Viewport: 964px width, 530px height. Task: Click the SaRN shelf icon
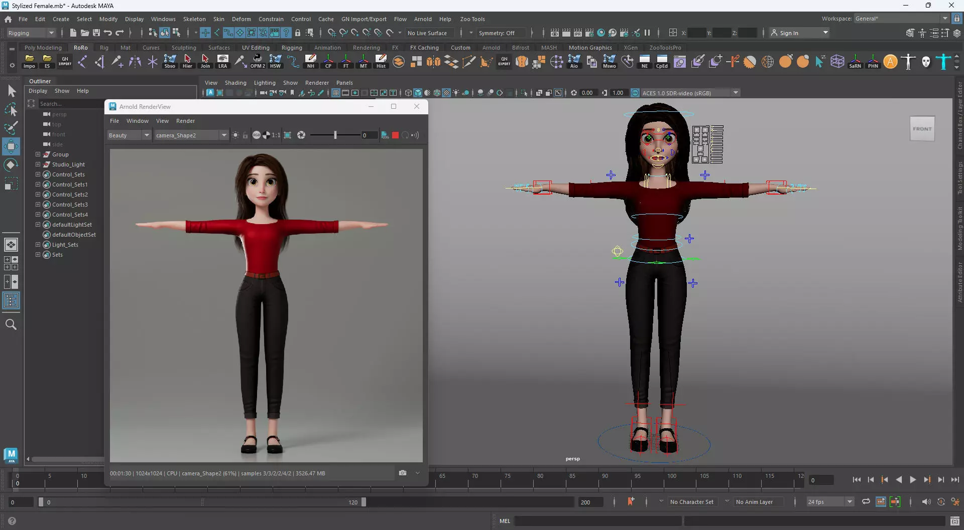tap(855, 62)
